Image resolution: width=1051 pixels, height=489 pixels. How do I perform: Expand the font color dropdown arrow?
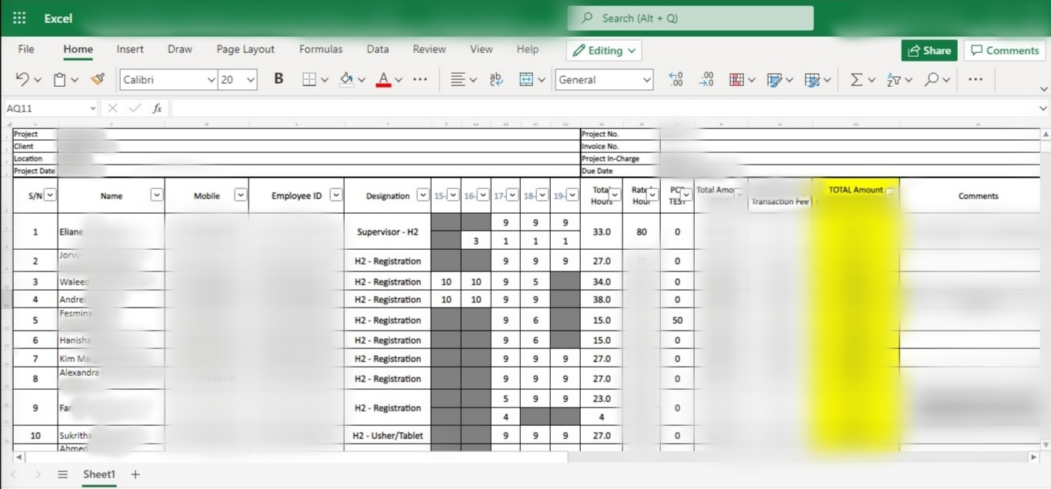(x=399, y=80)
